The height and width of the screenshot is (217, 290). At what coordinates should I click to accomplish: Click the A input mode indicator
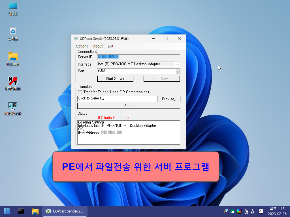(253, 211)
